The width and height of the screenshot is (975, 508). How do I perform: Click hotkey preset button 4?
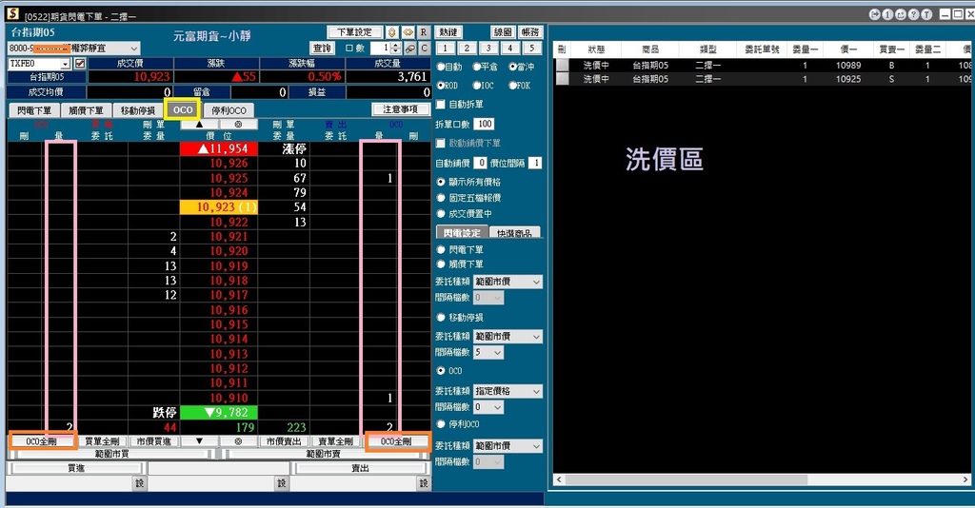click(510, 49)
